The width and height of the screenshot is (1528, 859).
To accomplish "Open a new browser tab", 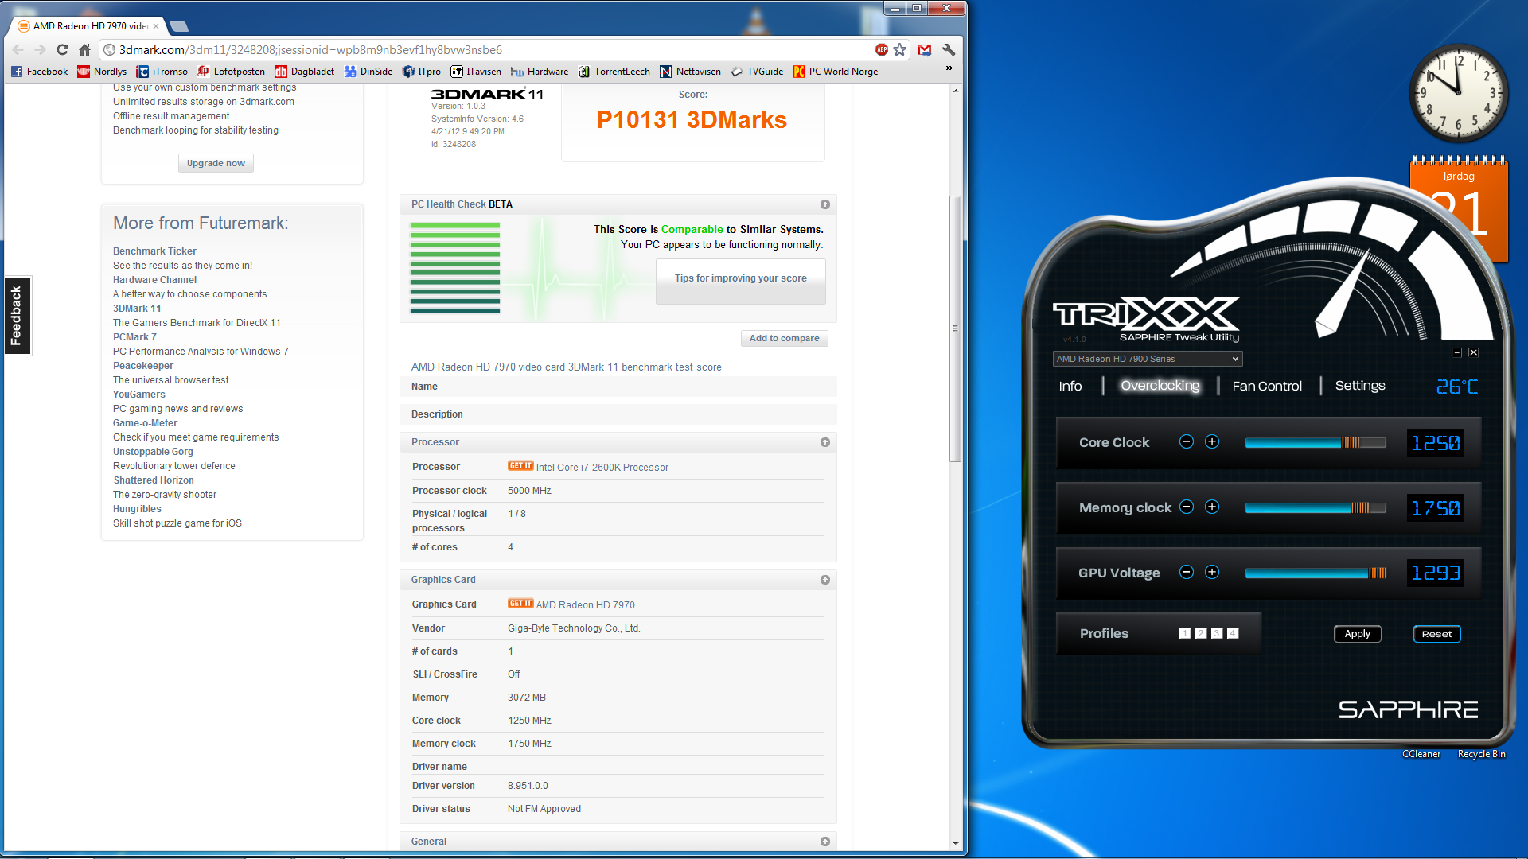I will point(179,26).
